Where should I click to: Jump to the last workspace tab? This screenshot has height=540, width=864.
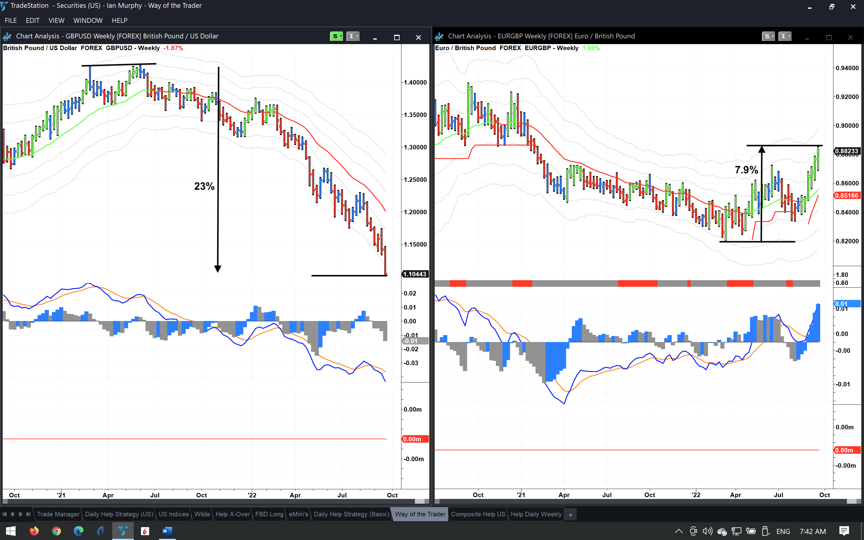28,514
